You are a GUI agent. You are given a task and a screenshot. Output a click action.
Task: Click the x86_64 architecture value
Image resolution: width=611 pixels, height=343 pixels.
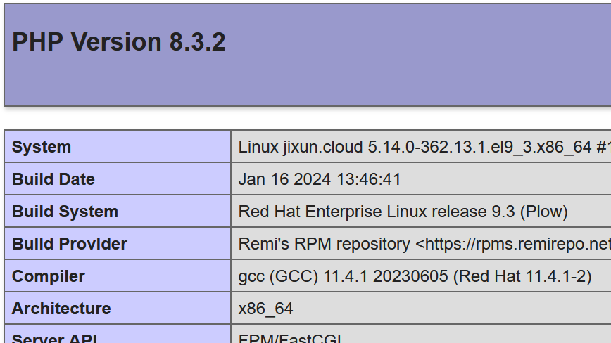coord(265,309)
